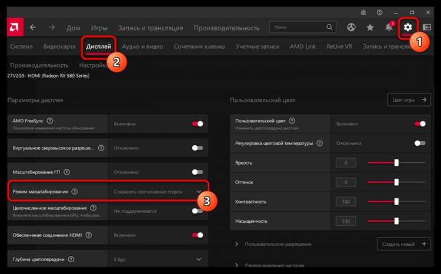The width and height of the screenshot is (441, 274).
Task: Adjust the Контрастность slider handle
Action: click(396, 202)
